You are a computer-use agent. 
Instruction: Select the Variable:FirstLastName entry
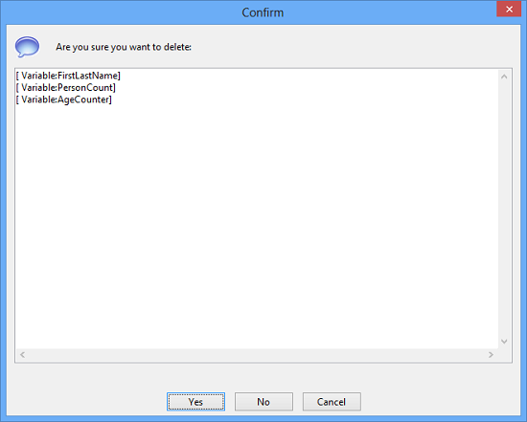[x=68, y=76]
